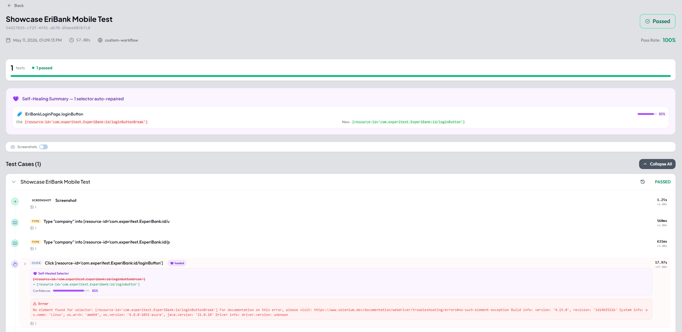Open the test history clock icon
Image resolution: width=682 pixels, height=332 pixels.
click(x=643, y=182)
